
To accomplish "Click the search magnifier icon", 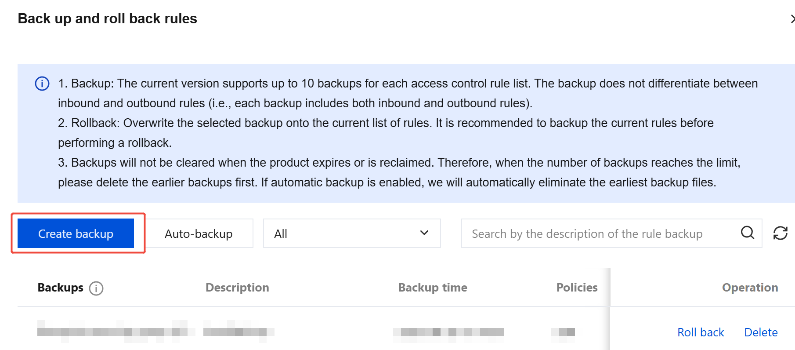I will pyautogui.click(x=747, y=233).
